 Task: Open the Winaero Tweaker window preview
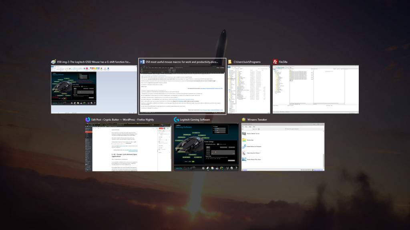pos(283,147)
